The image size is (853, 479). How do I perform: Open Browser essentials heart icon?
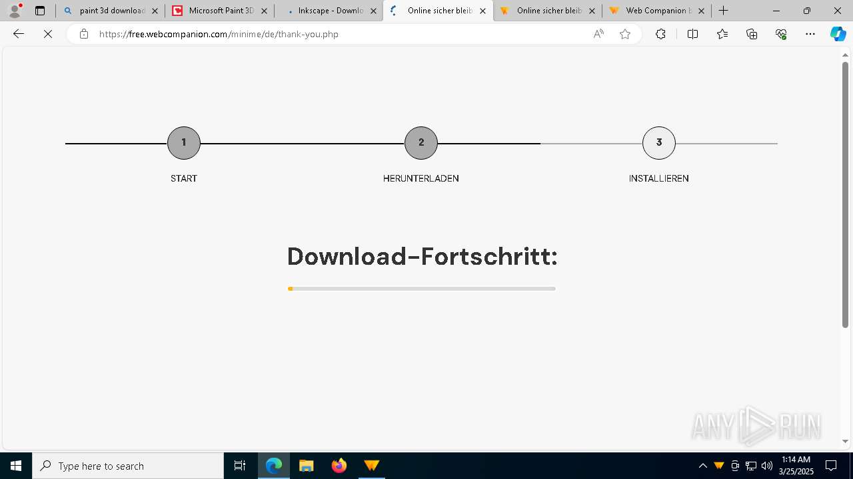pyautogui.click(x=781, y=34)
